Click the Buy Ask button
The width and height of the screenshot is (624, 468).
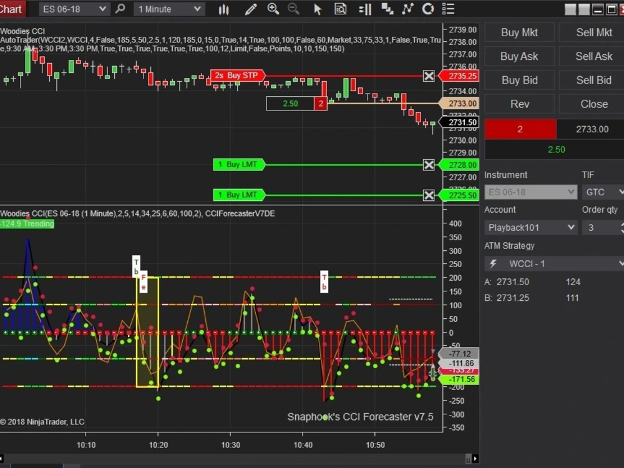519,57
